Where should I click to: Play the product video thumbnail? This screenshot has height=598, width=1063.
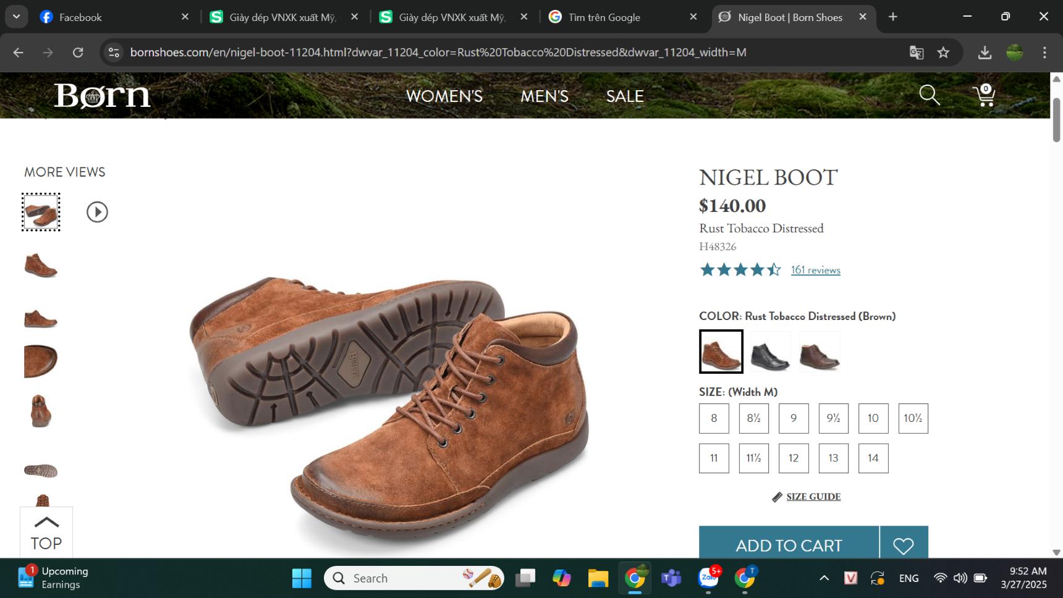pyautogui.click(x=97, y=212)
